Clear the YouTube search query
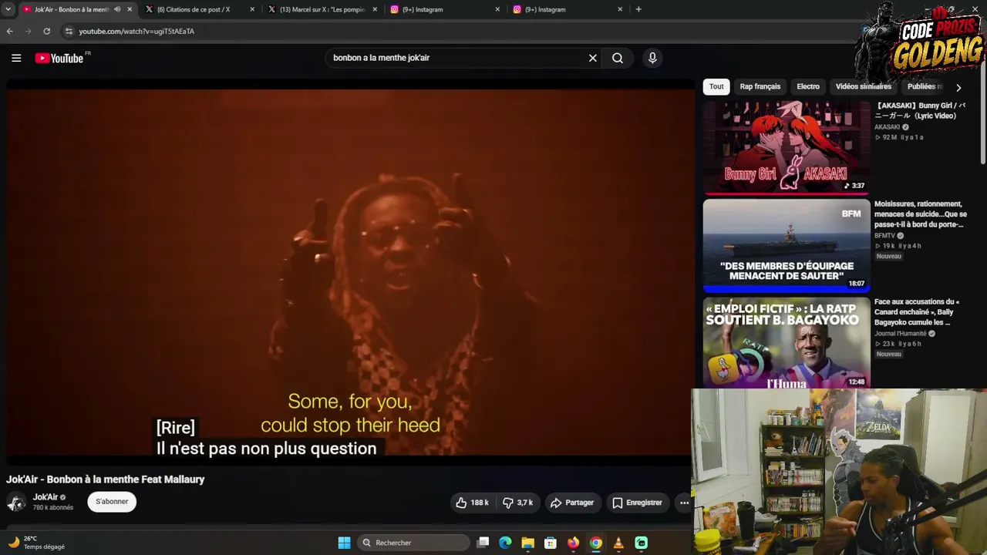 [593, 58]
